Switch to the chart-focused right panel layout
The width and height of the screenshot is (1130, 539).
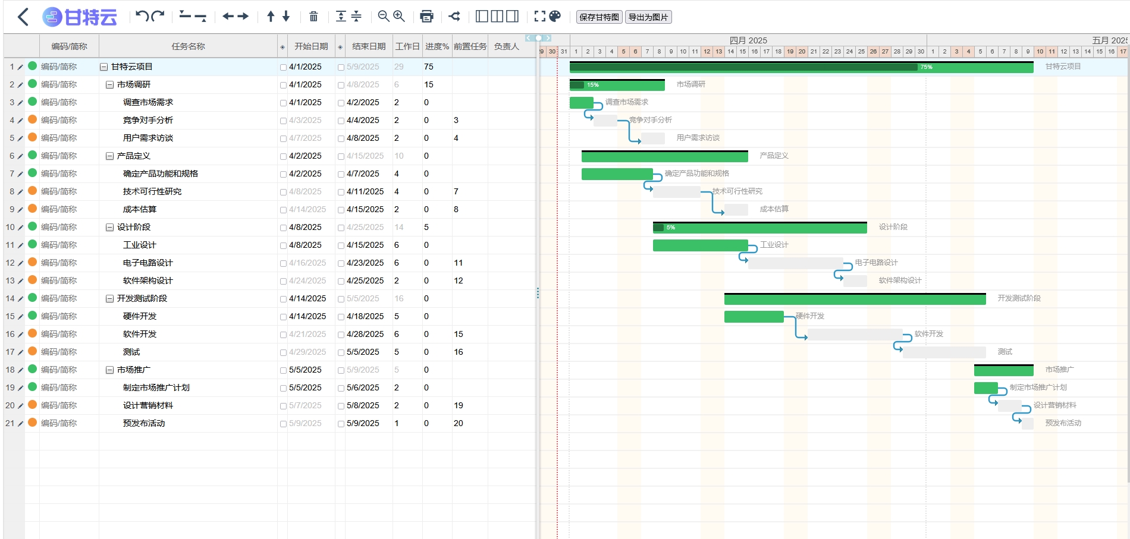pos(512,17)
